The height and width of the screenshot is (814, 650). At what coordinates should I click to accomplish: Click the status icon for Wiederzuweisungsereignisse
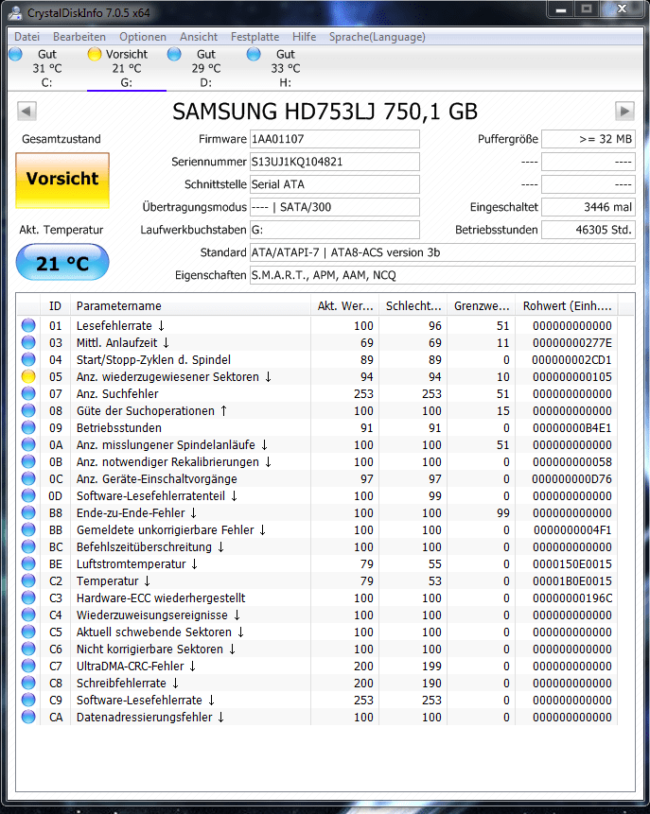point(28,615)
